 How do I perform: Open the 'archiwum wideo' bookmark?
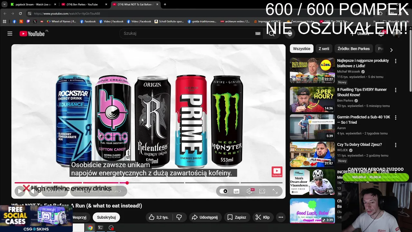point(235,22)
